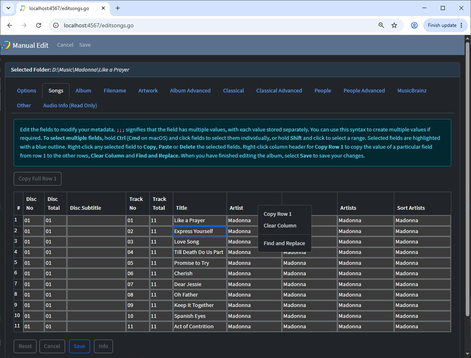Select the Promise to Try title field
This screenshot has width=471, height=358.
point(200,263)
